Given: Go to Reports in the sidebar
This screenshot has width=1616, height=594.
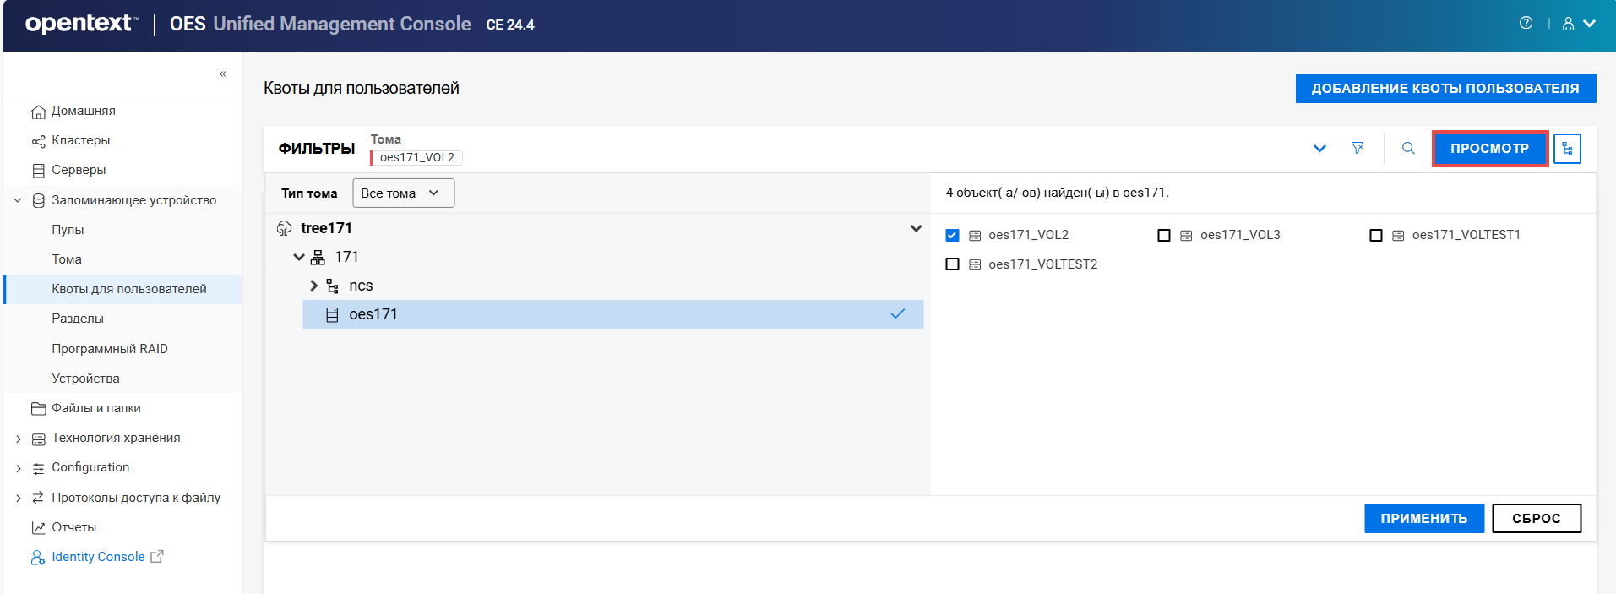Looking at the screenshot, I should pos(73,527).
